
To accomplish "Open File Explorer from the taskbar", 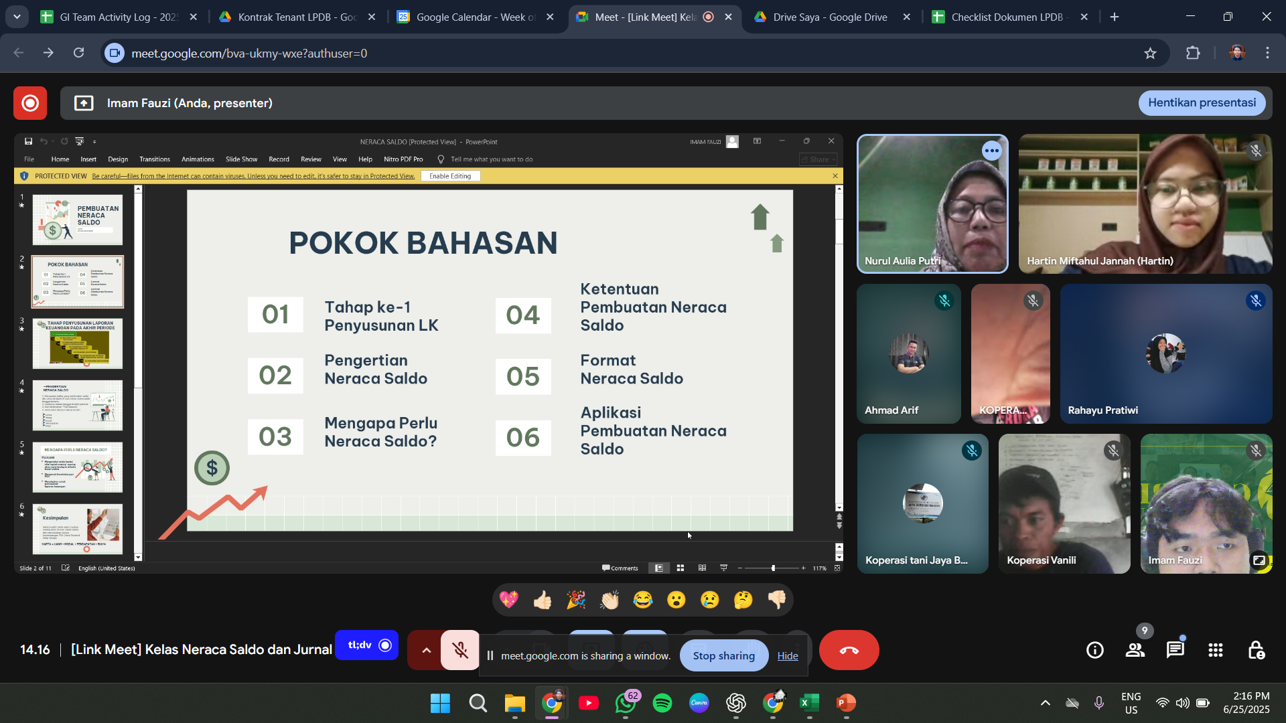I will (514, 703).
